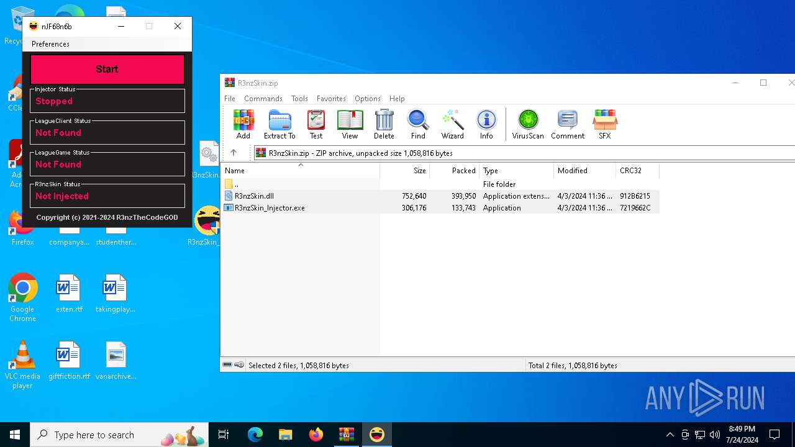Sort files by Packed column
This screenshot has width=795, height=447.
(455, 171)
